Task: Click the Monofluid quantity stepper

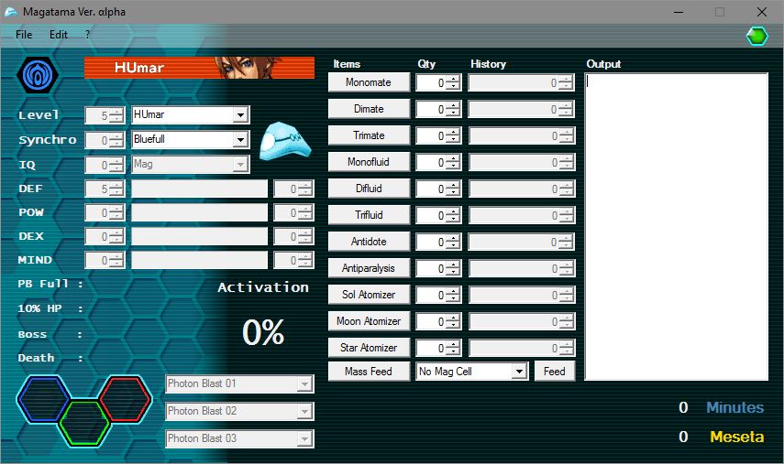Action: click(438, 162)
